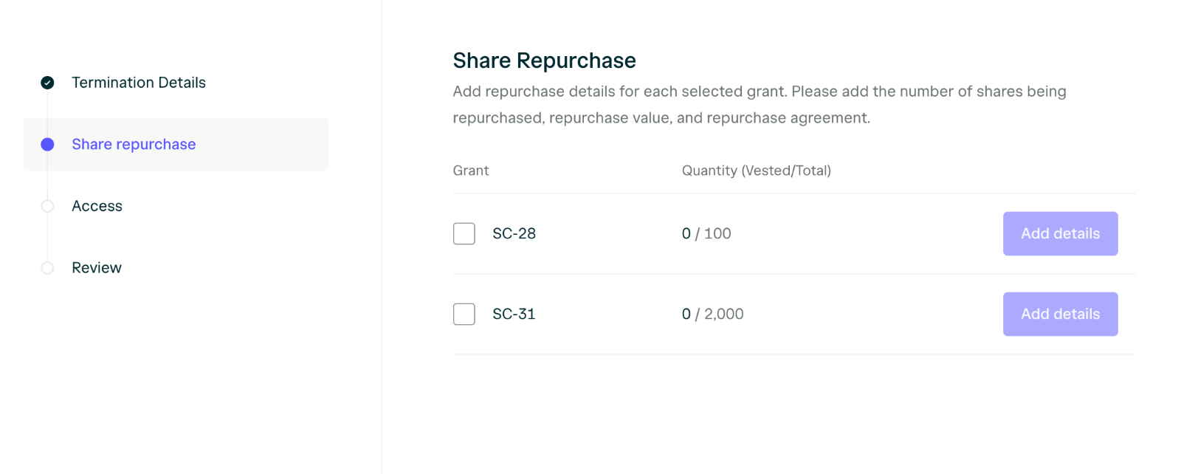Go to the Termination Details step
The height and width of the screenshot is (474, 1181).
coord(139,83)
